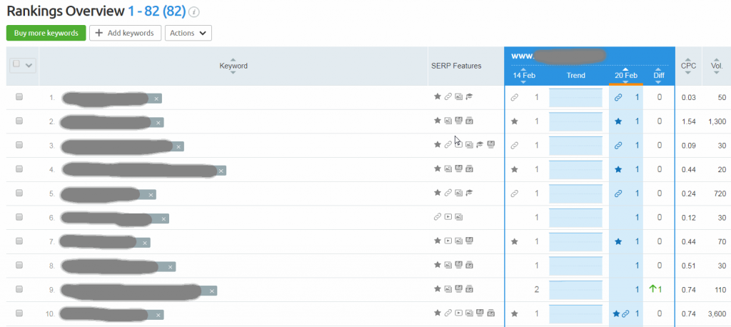Sort the table by Keyword column header
The width and height of the screenshot is (731, 327).
233,66
